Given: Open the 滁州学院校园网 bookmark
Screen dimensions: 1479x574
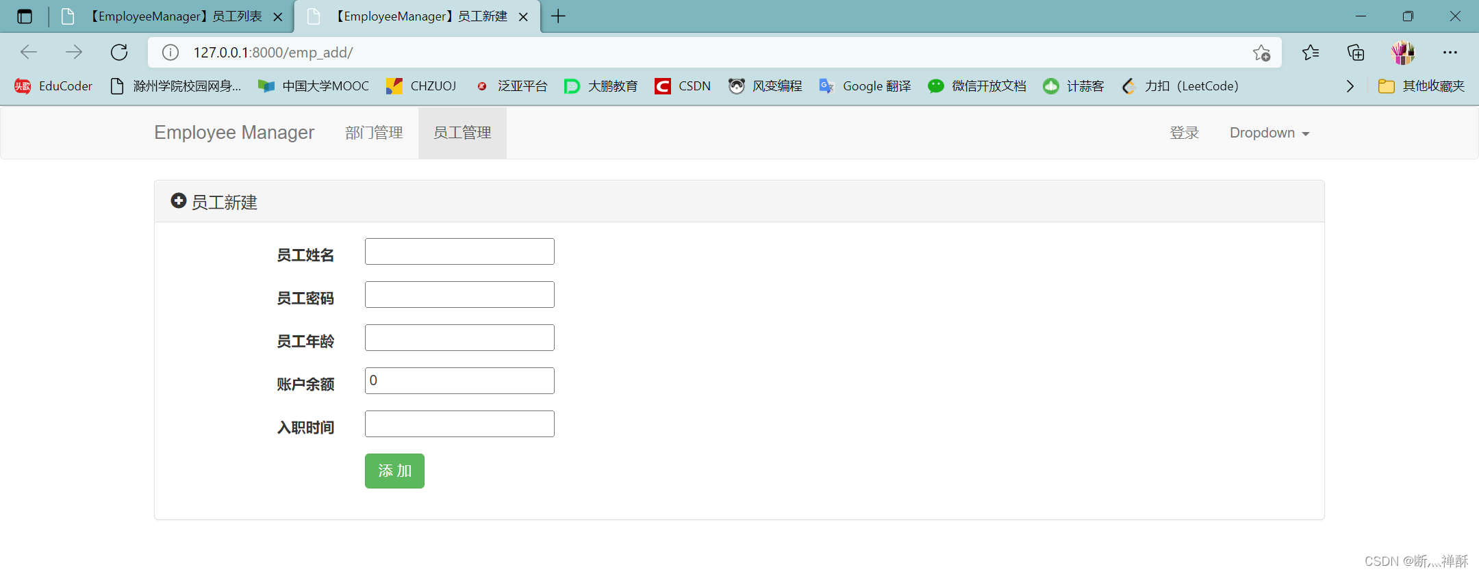Looking at the screenshot, I should coord(175,86).
